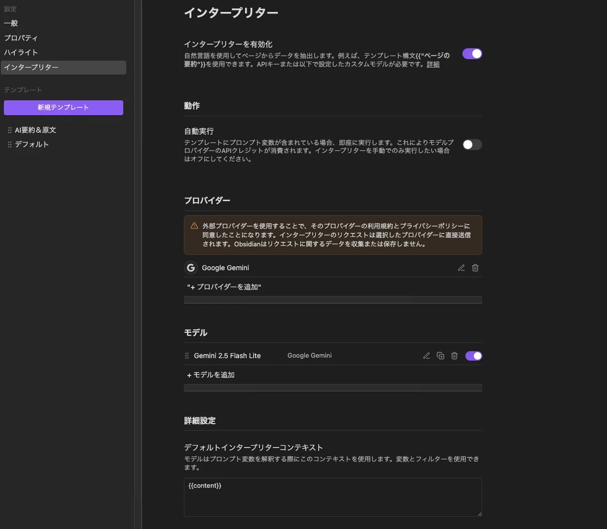The height and width of the screenshot is (529, 607).
Task: Click the {{content}} context text area
Action: tap(333, 497)
